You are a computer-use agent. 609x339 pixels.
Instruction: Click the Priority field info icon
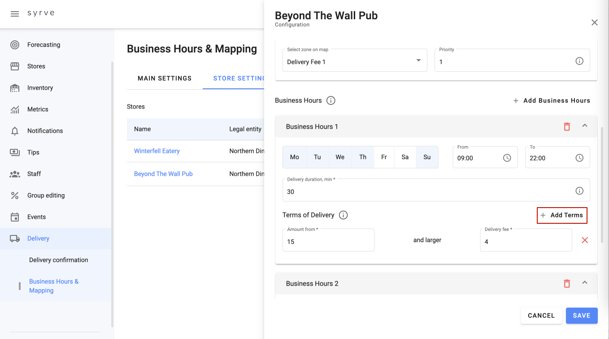coord(579,61)
